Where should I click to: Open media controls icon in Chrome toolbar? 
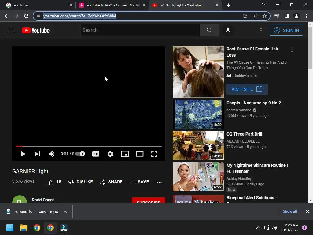277,16
